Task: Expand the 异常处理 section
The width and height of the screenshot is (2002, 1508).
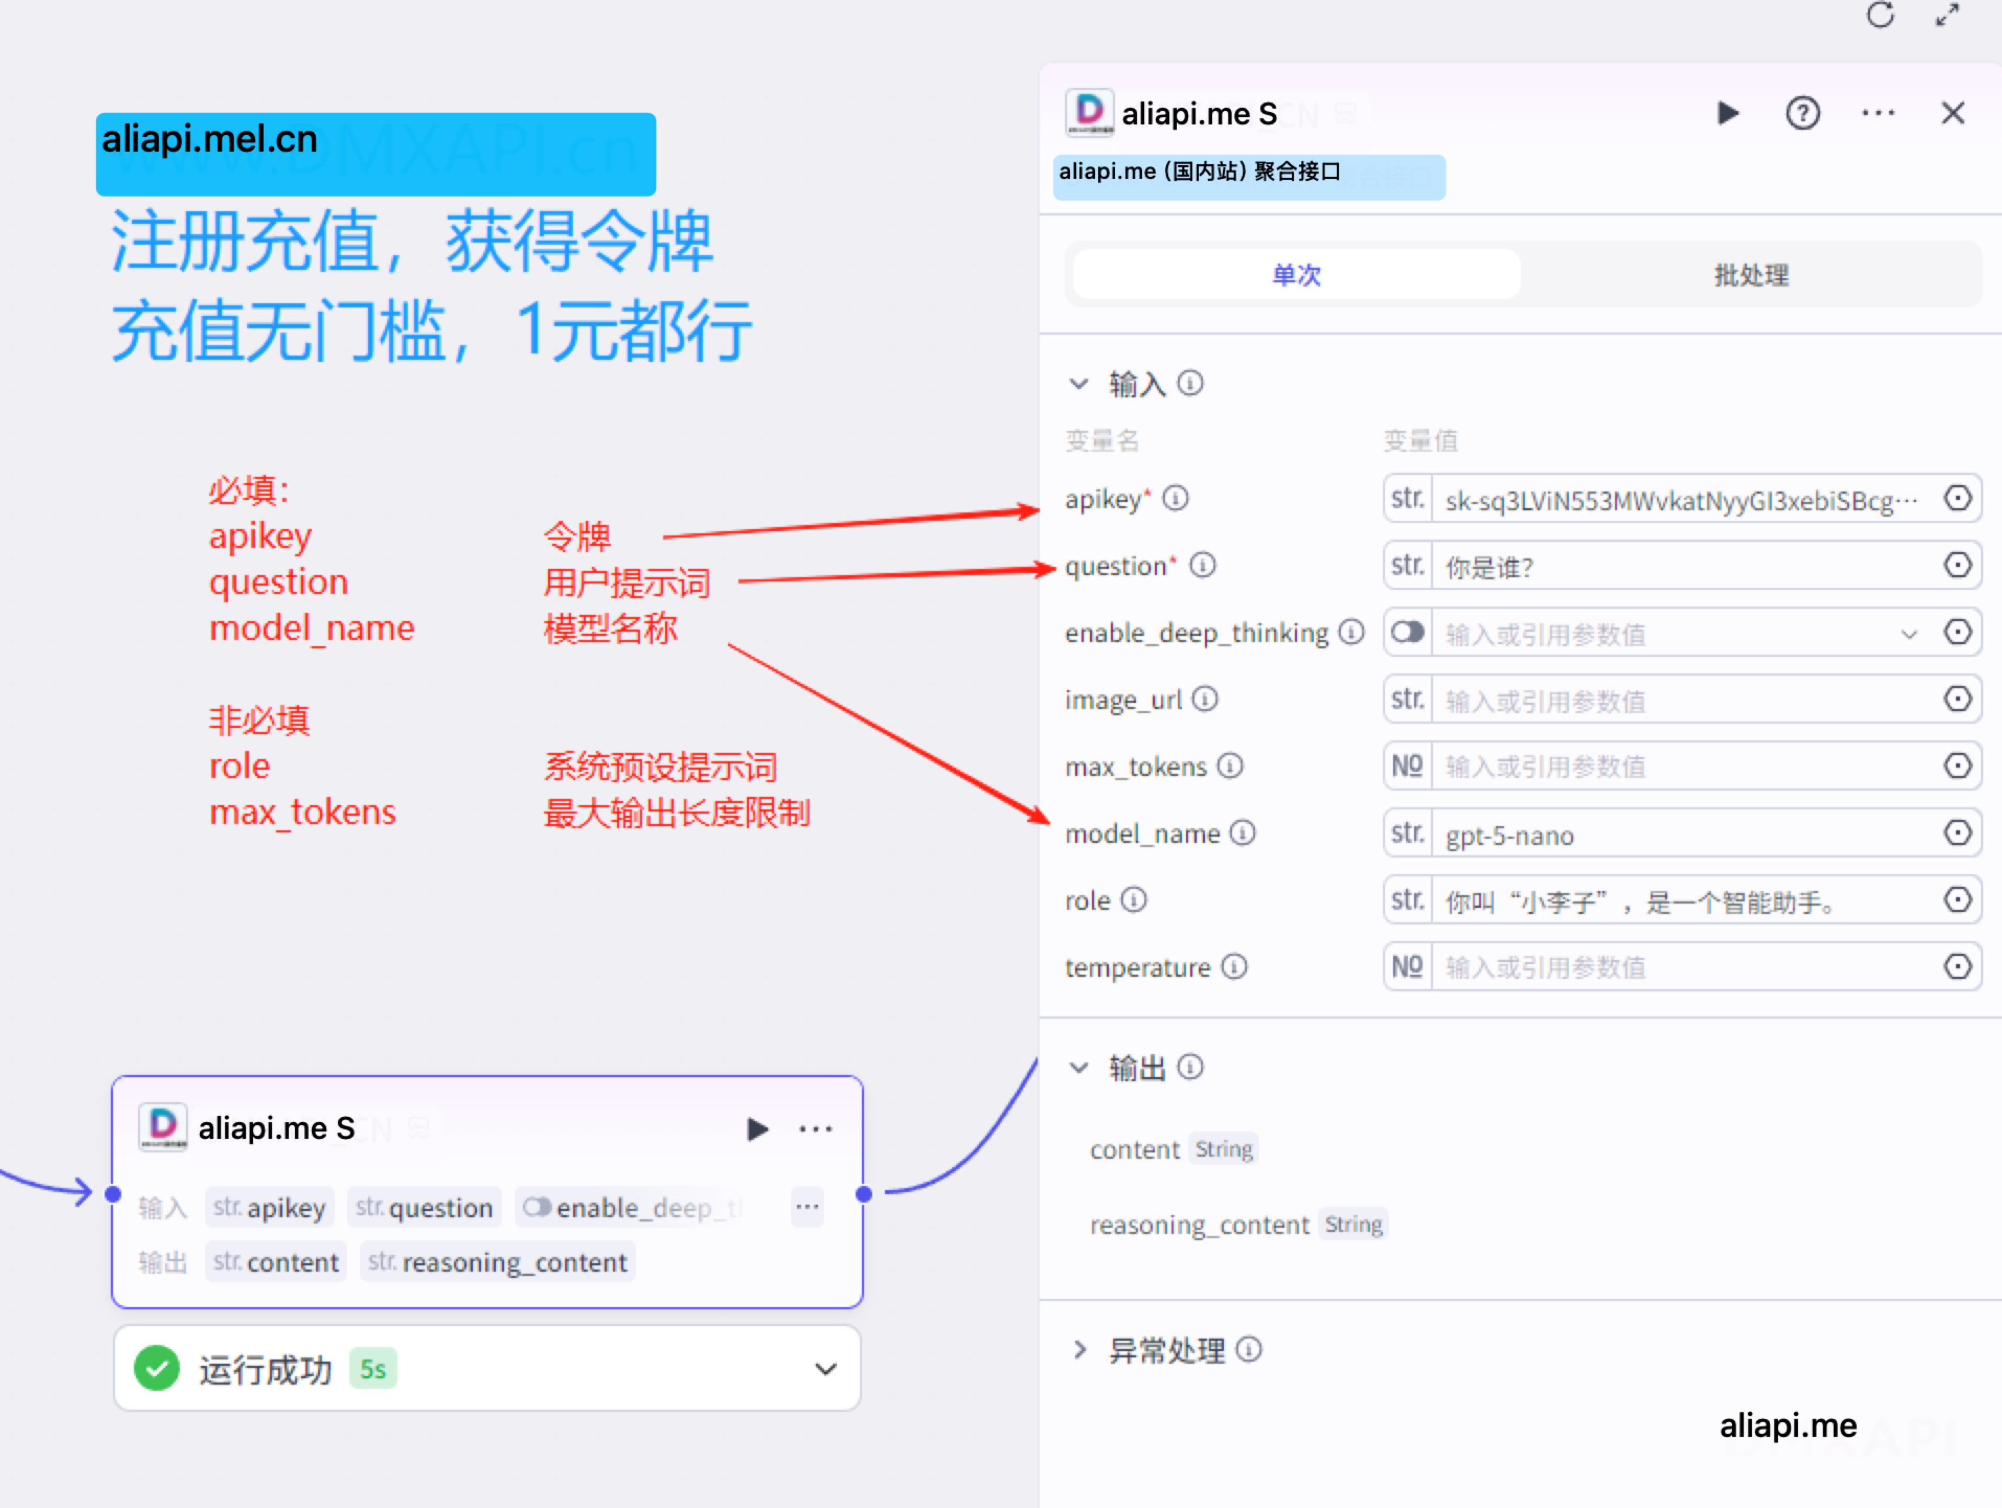Action: point(1079,1350)
